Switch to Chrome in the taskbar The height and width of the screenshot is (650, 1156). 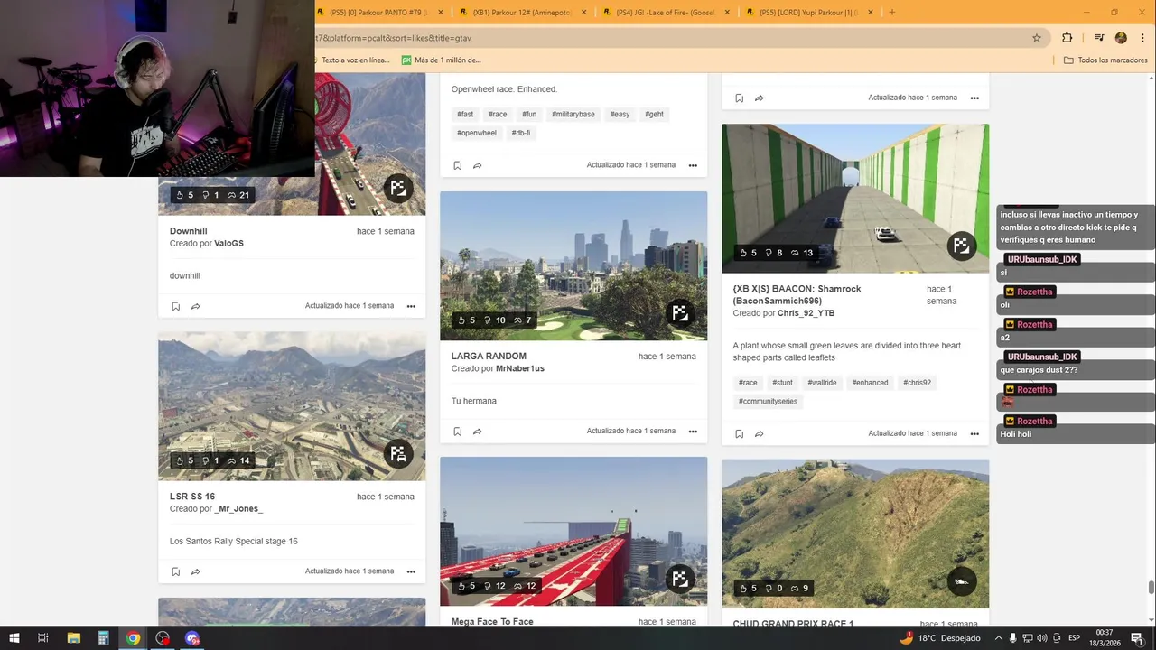pos(133,638)
